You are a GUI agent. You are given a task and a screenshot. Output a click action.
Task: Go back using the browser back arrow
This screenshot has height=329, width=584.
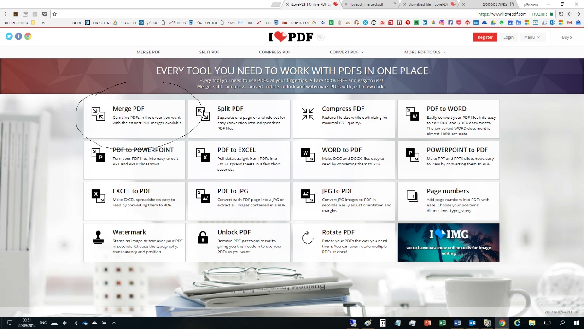pos(578,14)
